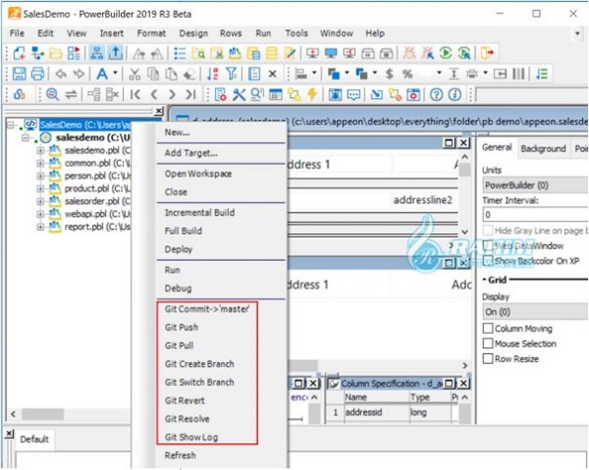
Task: Enable Row Resize in Grid section
Action: pyautogui.click(x=488, y=359)
